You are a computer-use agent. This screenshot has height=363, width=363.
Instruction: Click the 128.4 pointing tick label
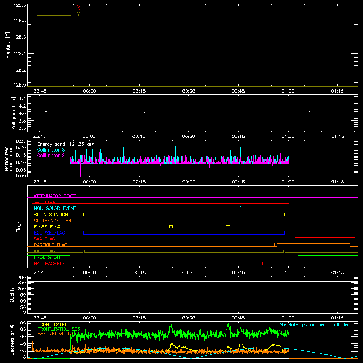coord(20,54)
